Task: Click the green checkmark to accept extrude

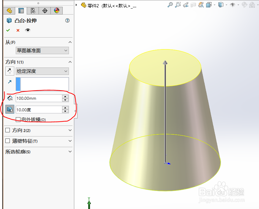Action: tap(8, 30)
